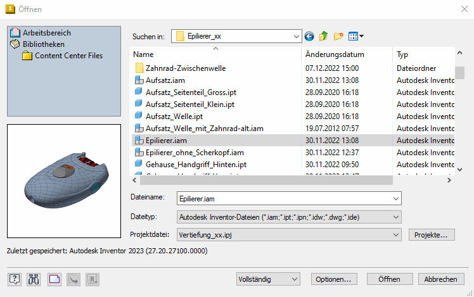Open the view menu icon

click(355, 37)
